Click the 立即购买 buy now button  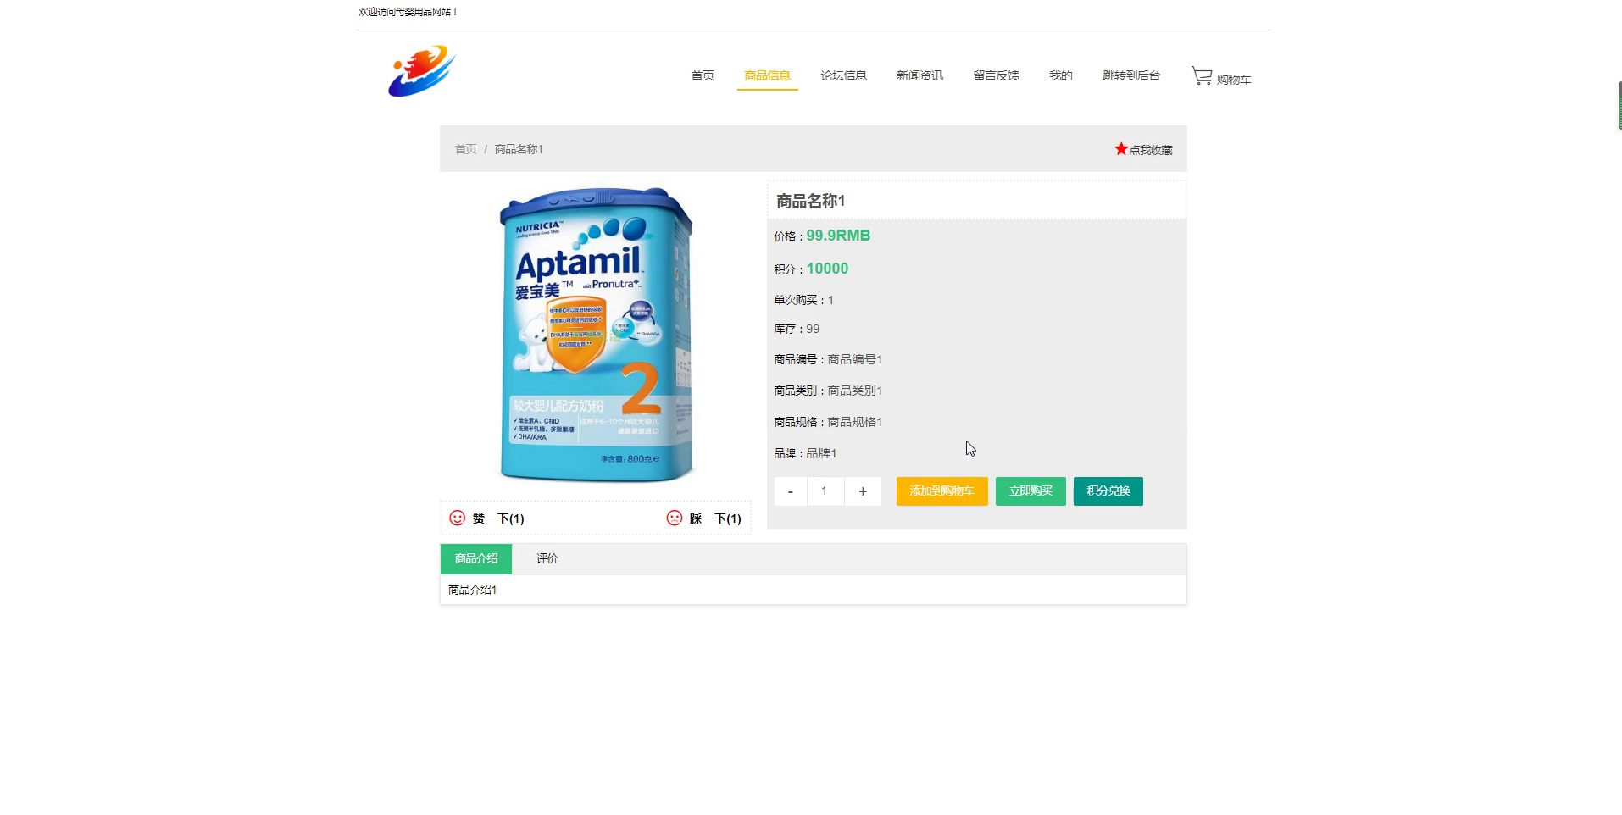pos(1030,491)
